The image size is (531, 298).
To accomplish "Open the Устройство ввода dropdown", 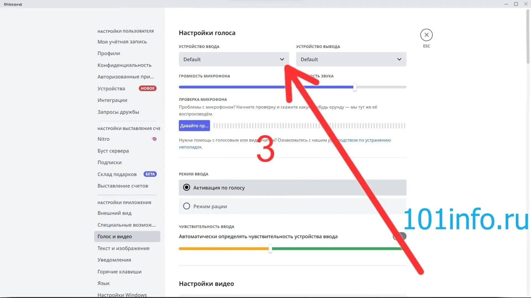I will (x=234, y=59).
